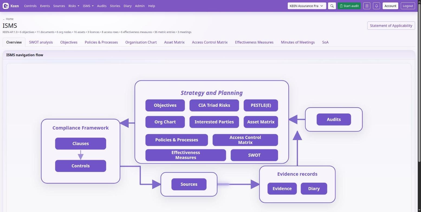Click CIA Triad Risks diagram node

pos(214,105)
